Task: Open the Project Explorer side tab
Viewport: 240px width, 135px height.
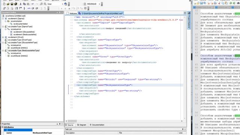Action: coord(189,20)
